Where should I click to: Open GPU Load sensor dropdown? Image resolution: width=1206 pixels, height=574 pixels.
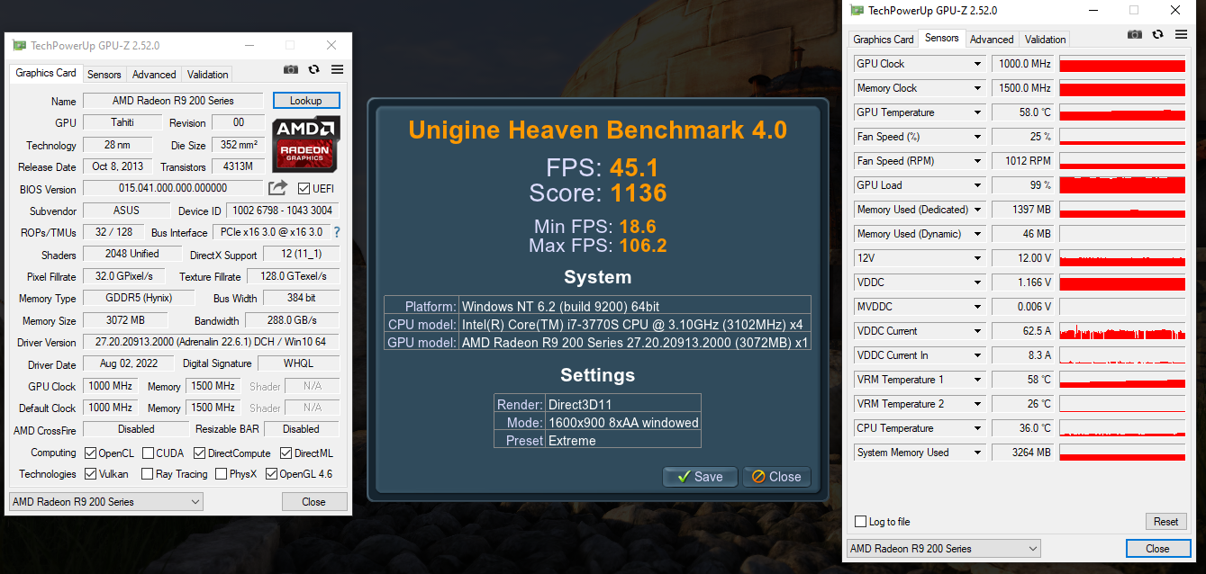point(977,185)
